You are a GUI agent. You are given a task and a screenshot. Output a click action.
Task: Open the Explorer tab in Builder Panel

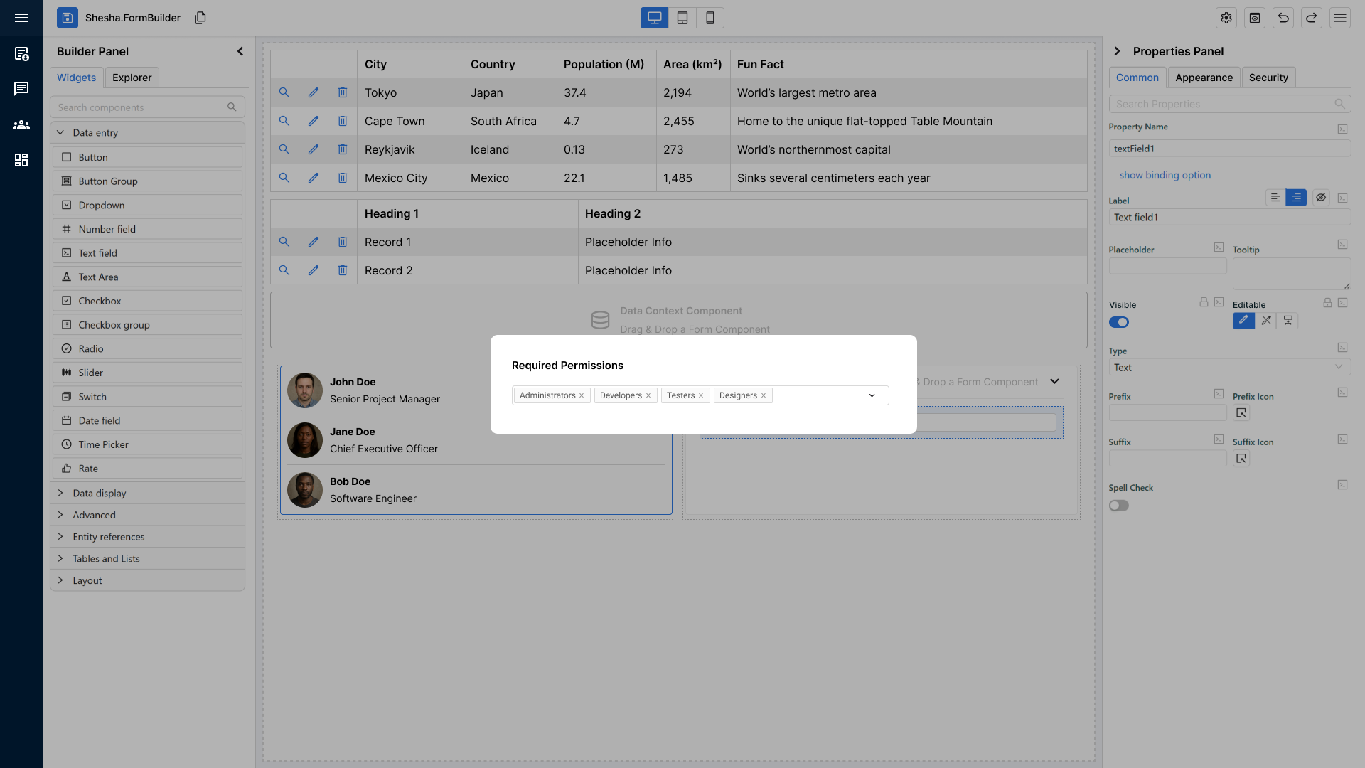coord(132,78)
